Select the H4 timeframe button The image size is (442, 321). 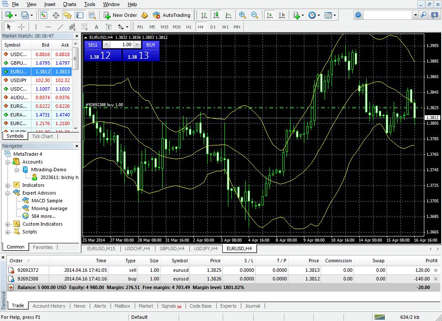pyautogui.click(x=200, y=27)
